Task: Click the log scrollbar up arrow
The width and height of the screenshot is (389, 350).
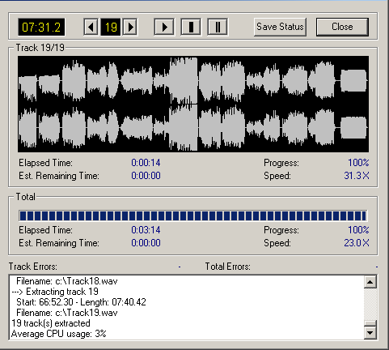Action: [x=370, y=282]
